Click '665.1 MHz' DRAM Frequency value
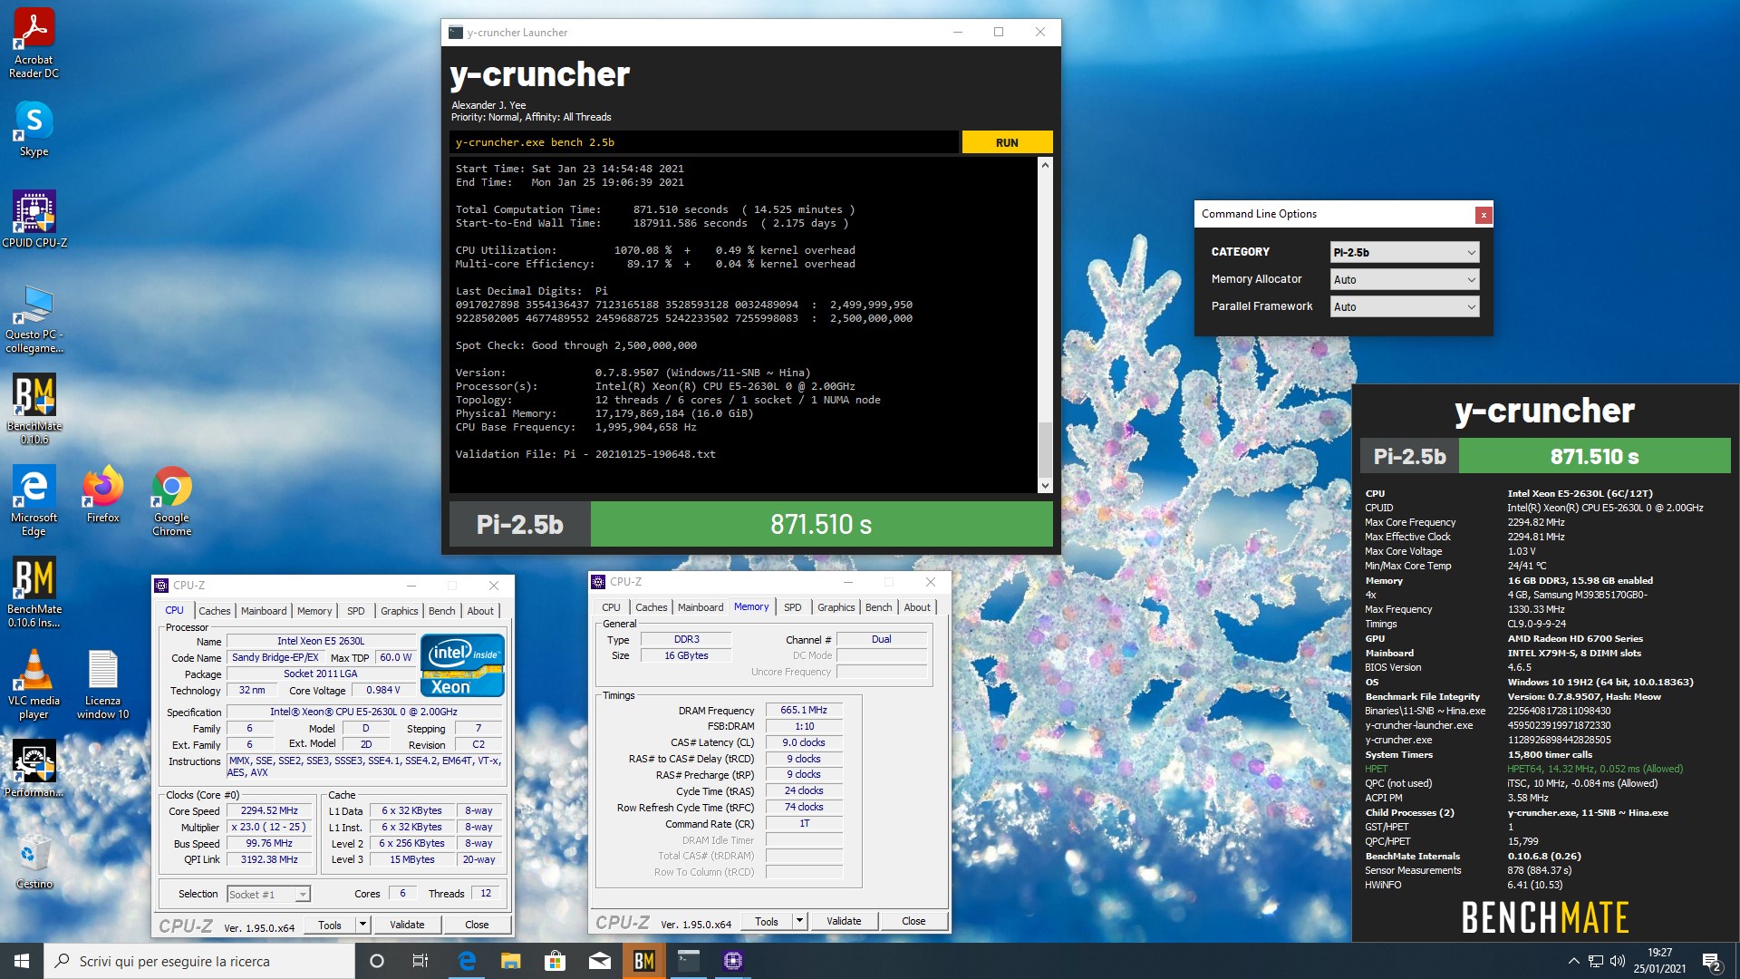This screenshot has width=1740, height=979. 804,711
